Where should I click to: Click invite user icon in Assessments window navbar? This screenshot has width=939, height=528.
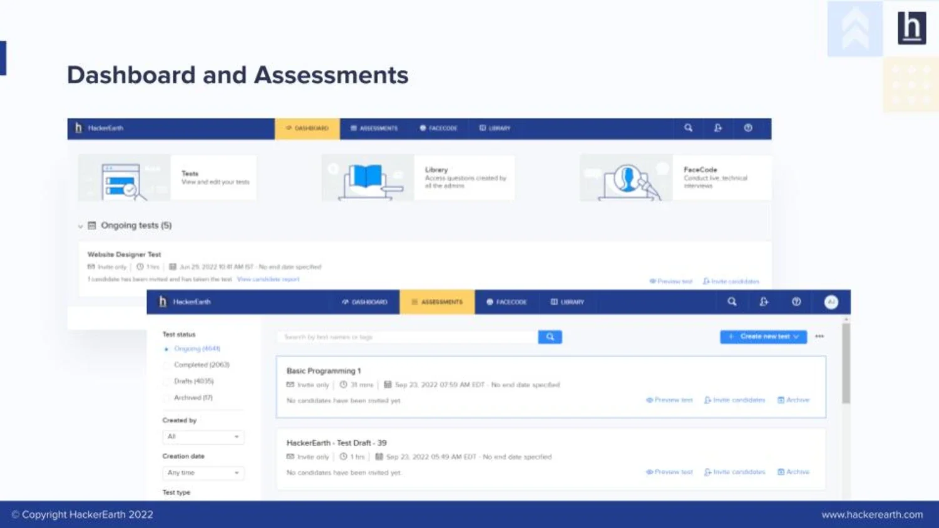tap(764, 302)
